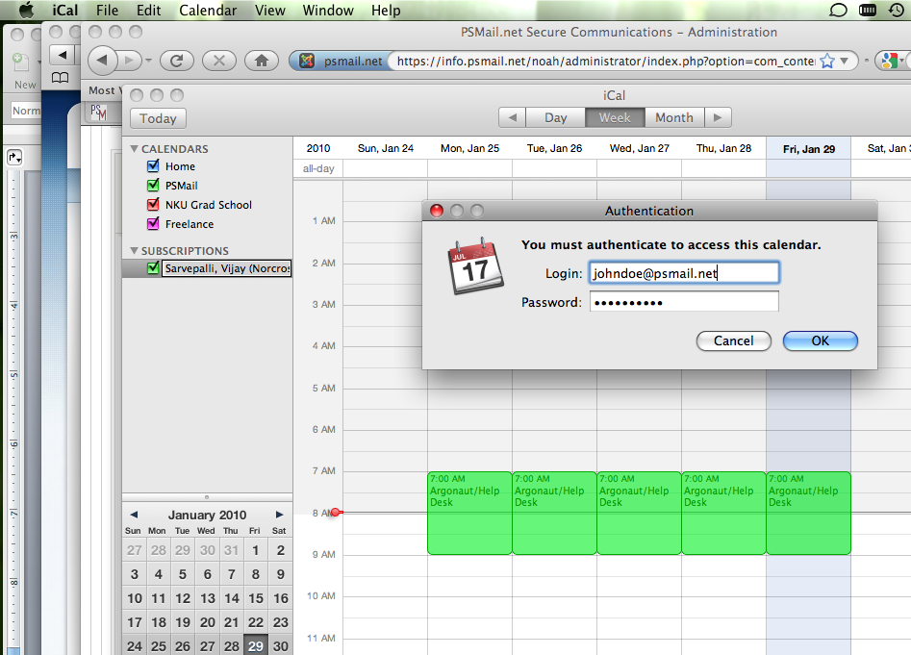Select the Sarvepalli, Vijay subscription name
This screenshot has height=655, width=911.
point(227,268)
